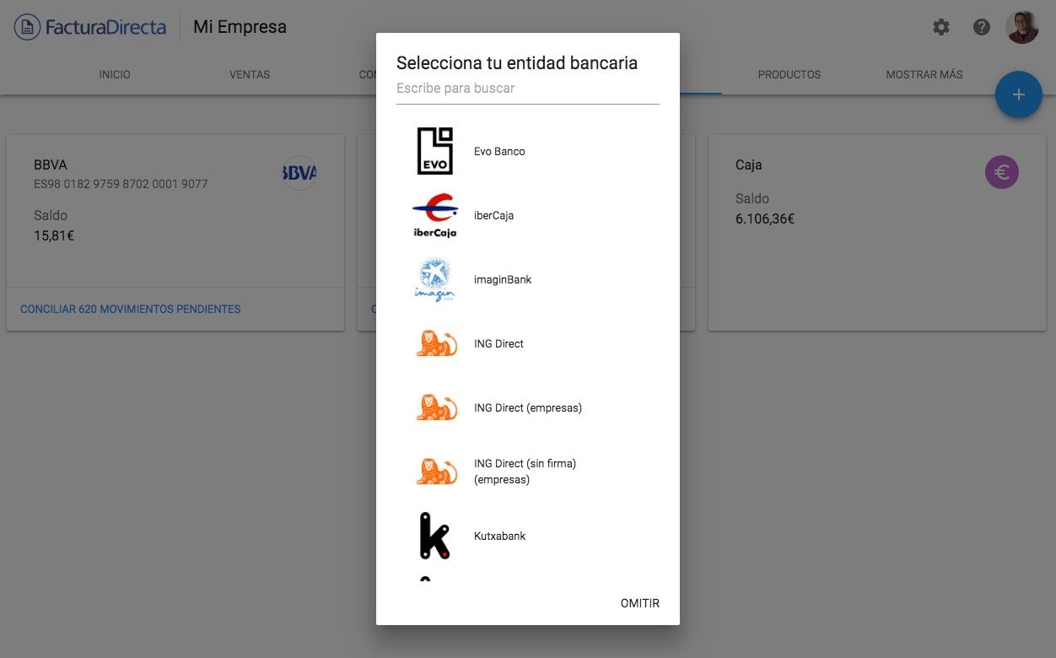Expand the MOSTRAR MÁS menu
Screen dimensions: 1056x658
[x=924, y=74]
